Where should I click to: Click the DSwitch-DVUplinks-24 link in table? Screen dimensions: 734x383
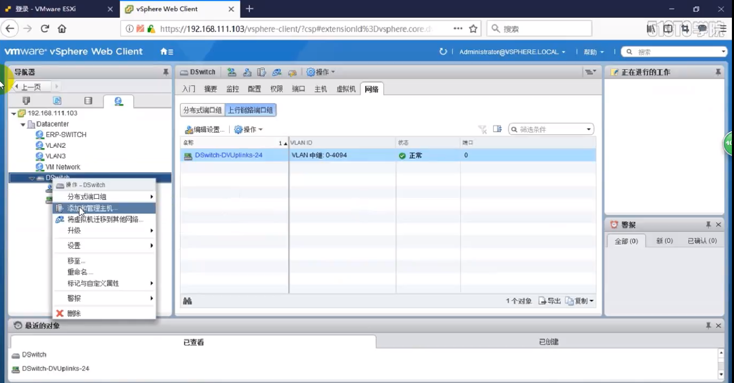228,155
